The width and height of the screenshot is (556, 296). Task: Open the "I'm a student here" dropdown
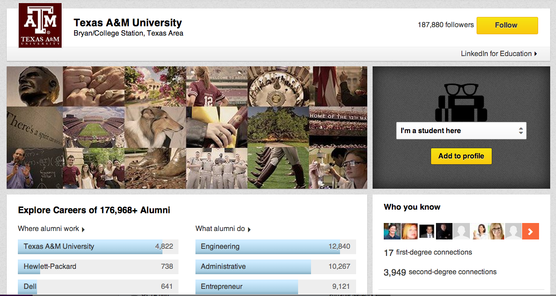point(461,131)
